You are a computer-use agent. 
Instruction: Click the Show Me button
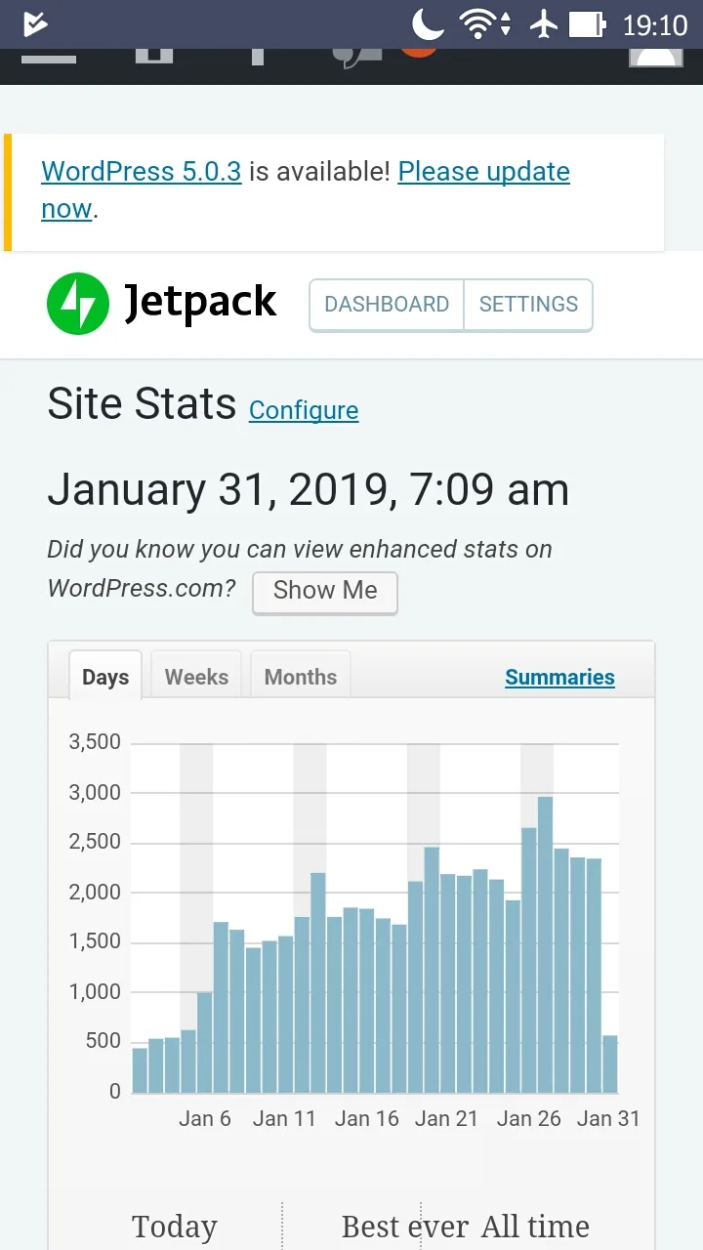click(x=325, y=592)
